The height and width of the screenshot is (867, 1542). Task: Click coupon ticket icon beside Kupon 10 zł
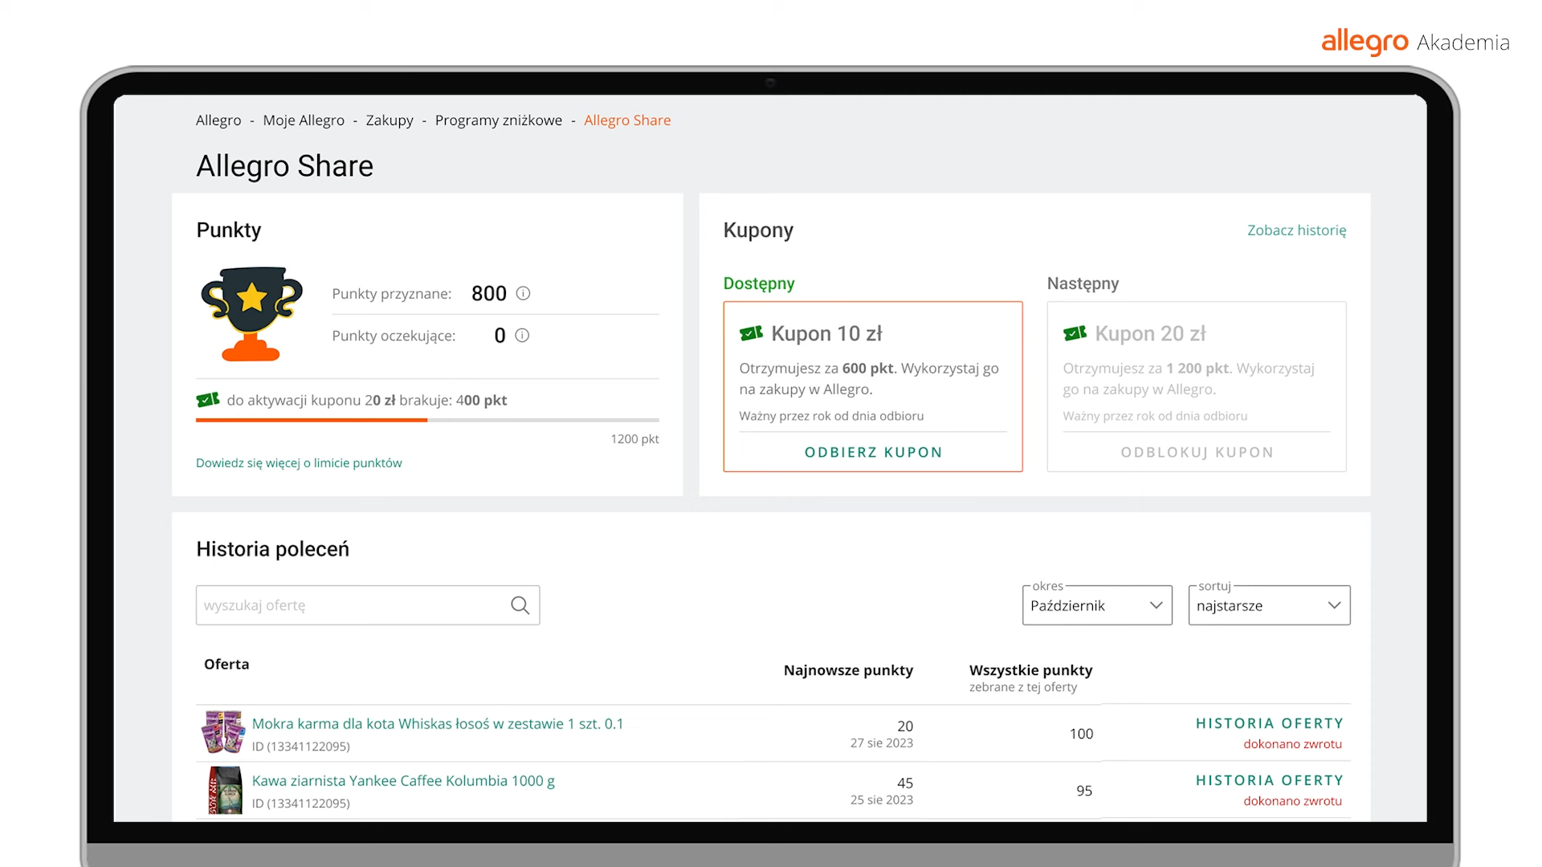(x=752, y=333)
